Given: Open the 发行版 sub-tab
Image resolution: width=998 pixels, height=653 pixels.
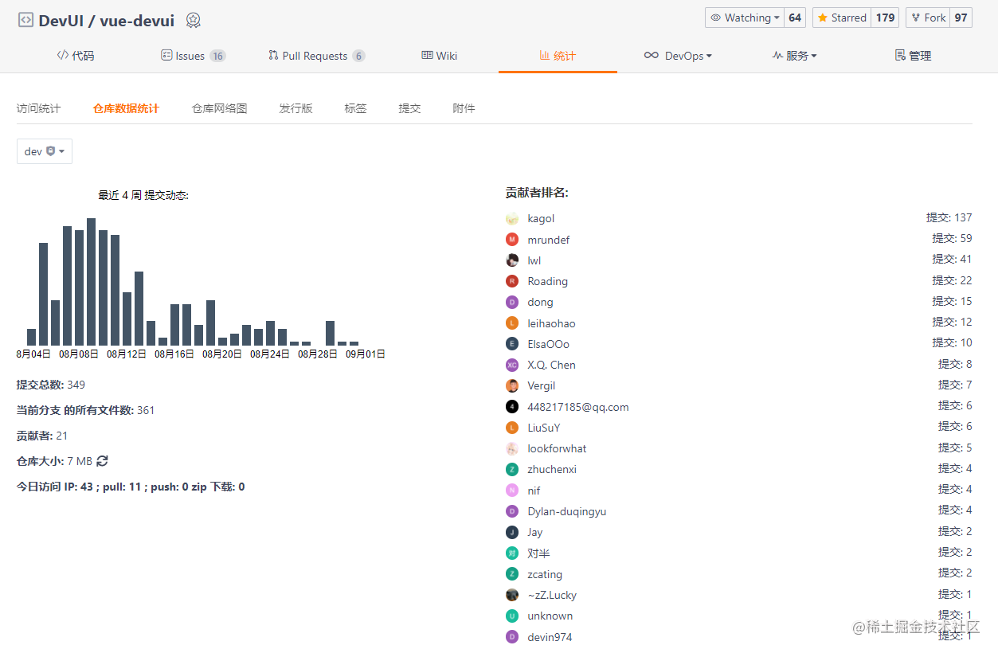Looking at the screenshot, I should (295, 108).
